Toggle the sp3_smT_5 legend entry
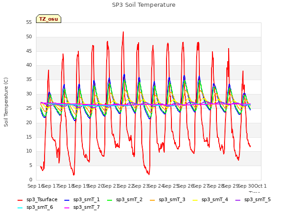 click(253, 199)
